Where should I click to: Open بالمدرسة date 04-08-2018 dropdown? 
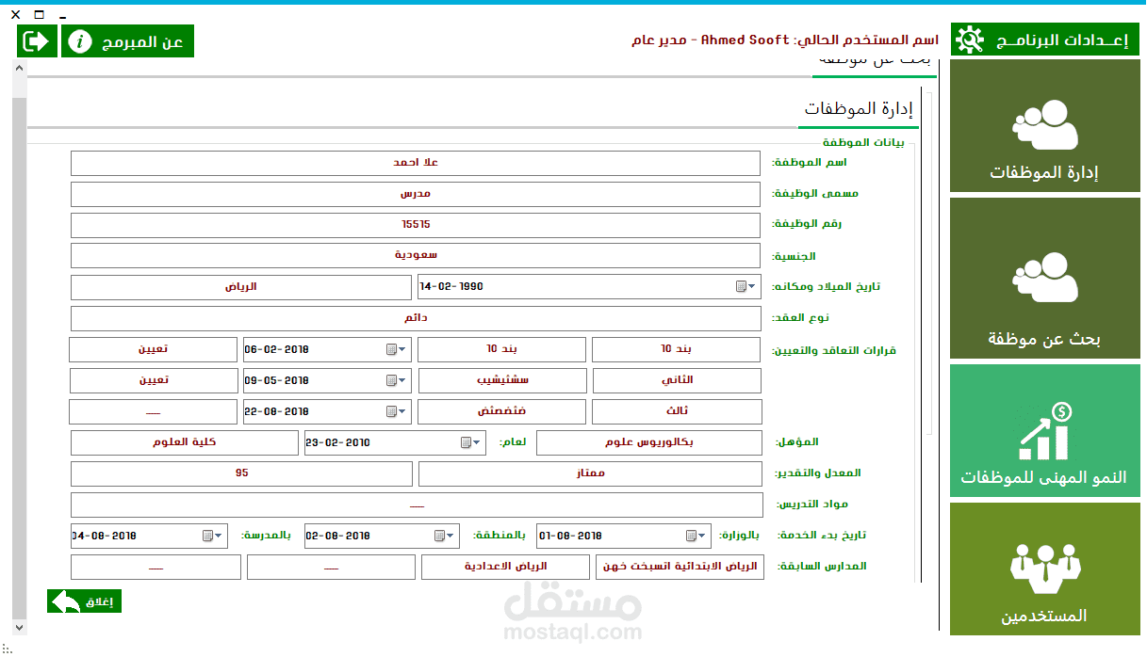221,536
